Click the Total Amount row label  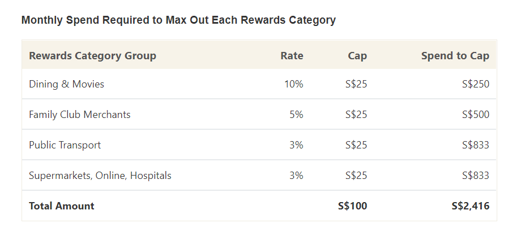[x=62, y=206]
